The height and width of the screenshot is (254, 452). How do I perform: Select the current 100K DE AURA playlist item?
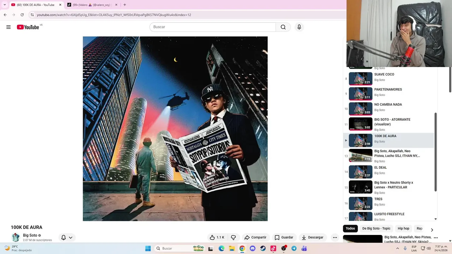(x=388, y=140)
